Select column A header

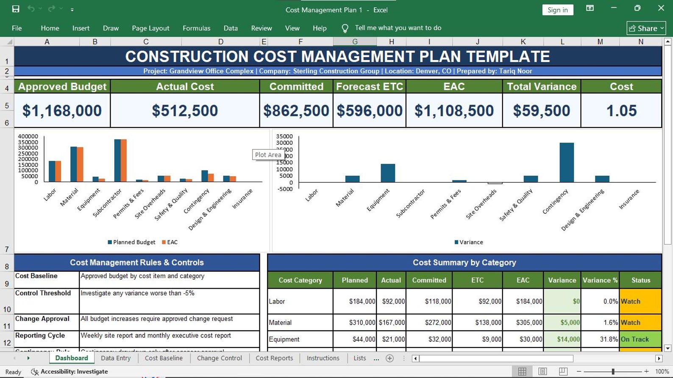(x=47, y=41)
